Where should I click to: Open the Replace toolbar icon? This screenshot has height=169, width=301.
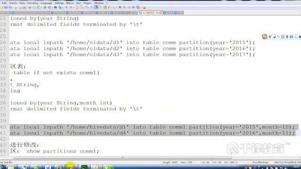click(60, 8)
